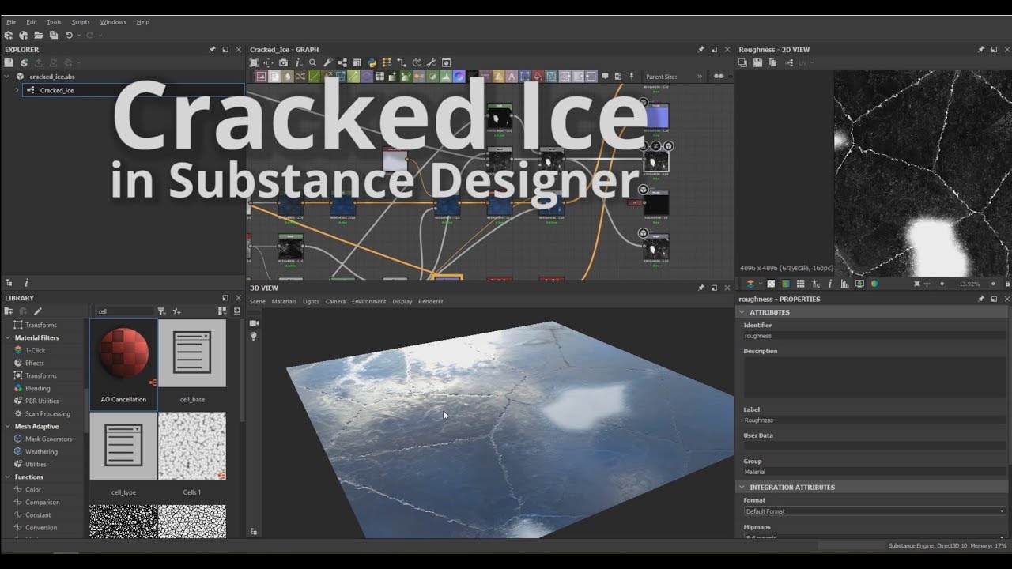Select the PBR Utilities library category
1012x569 pixels.
42,401
